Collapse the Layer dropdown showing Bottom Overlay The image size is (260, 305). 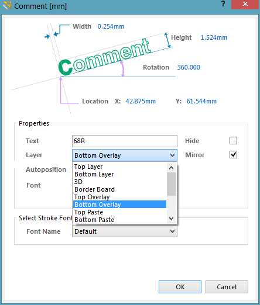click(125, 155)
